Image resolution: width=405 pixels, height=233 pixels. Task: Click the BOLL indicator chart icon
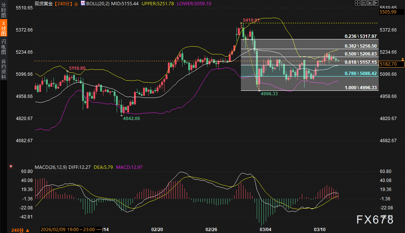pos(83,3)
